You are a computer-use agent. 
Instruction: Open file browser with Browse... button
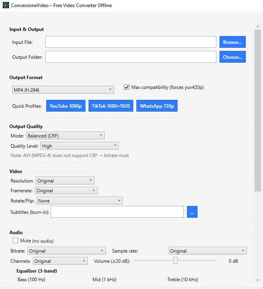(x=232, y=42)
